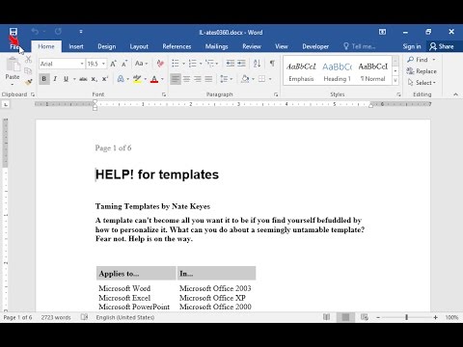Click the Tell me search box
The image size is (463, 347).
pyautogui.click(x=360, y=46)
